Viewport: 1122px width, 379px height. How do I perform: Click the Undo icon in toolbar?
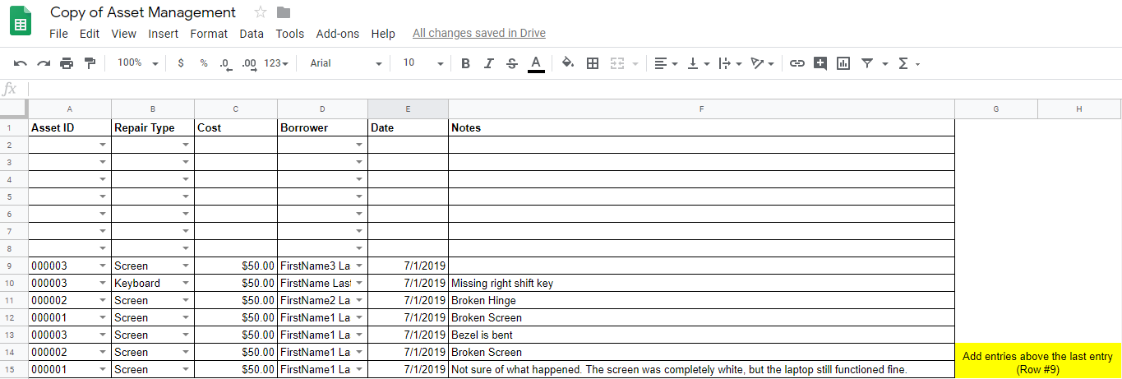point(21,63)
